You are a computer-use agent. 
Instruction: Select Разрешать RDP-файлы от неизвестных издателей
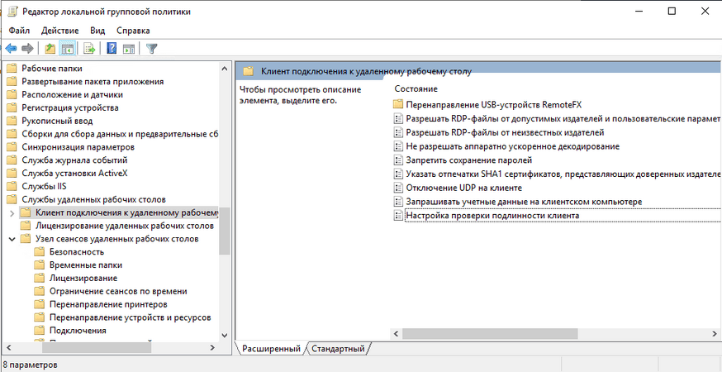click(x=505, y=132)
